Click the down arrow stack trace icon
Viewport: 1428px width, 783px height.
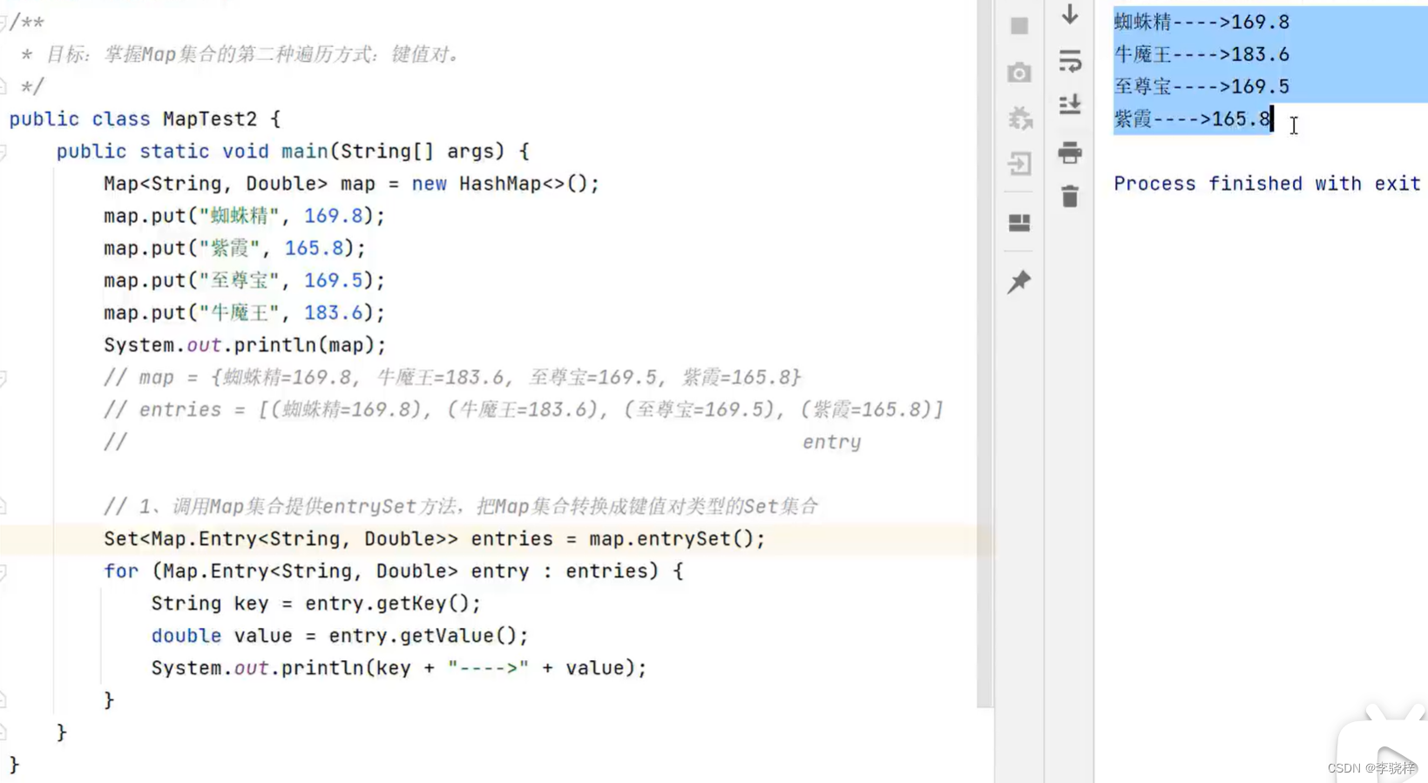pyautogui.click(x=1070, y=14)
